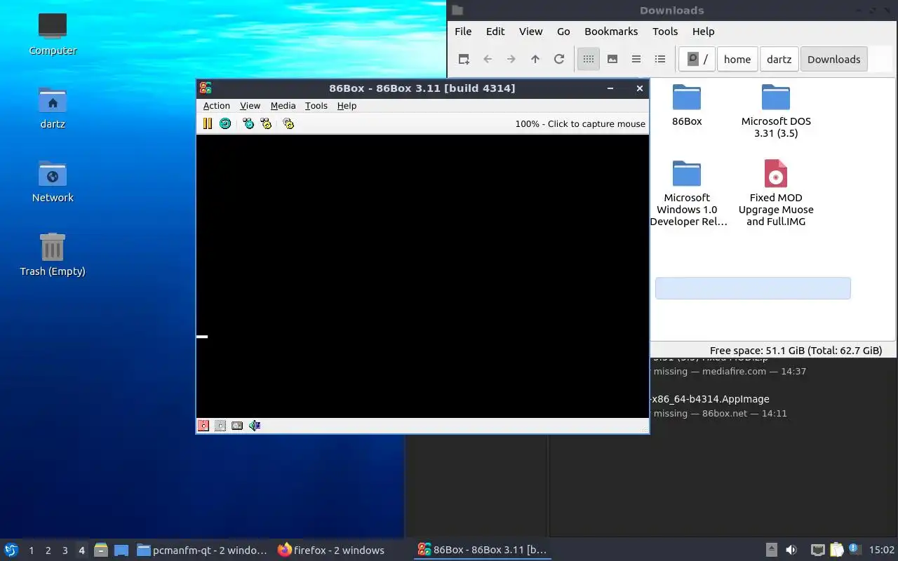The width and height of the screenshot is (898, 561).
Task: Navigate to dartz in path bar
Action: pos(779,60)
